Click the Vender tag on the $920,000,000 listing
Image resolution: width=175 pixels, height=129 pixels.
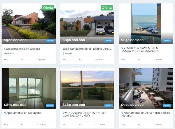pyautogui.click(x=167, y=105)
